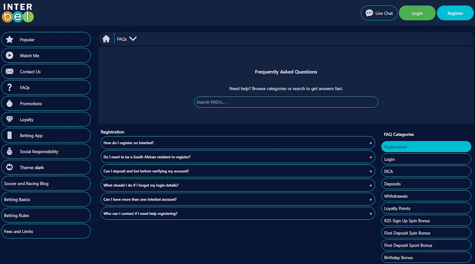Activate the Registration category filter
Image resolution: width=475 pixels, height=264 pixels.
[426, 147]
